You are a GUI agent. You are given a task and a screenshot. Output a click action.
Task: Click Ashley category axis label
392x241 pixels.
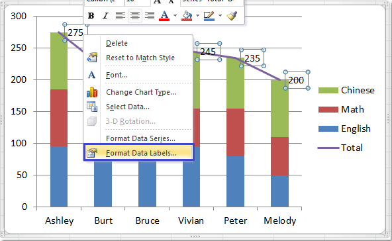(x=59, y=220)
